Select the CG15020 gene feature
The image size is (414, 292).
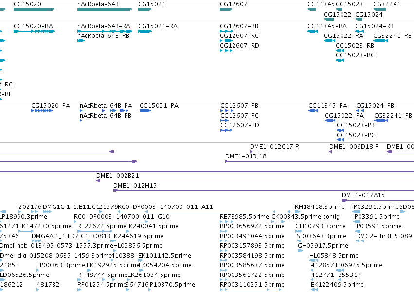coord(35,9)
